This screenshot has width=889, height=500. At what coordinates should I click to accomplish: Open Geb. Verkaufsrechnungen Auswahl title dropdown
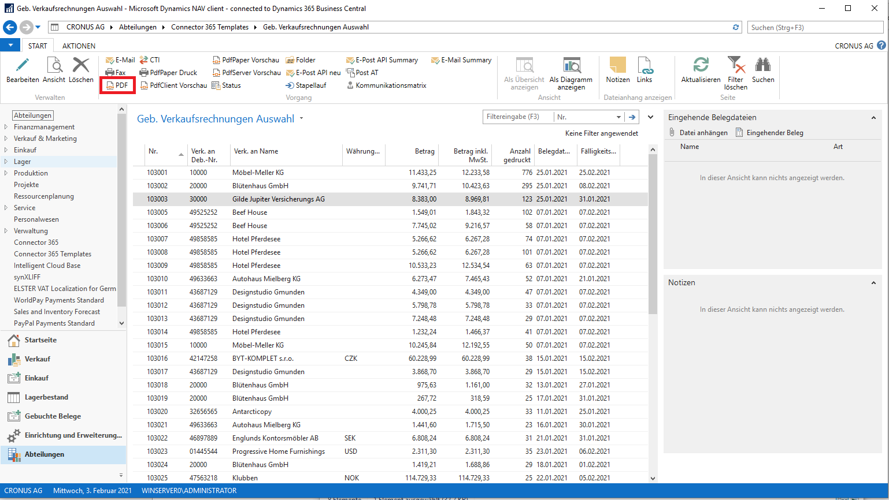click(x=301, y=119)
